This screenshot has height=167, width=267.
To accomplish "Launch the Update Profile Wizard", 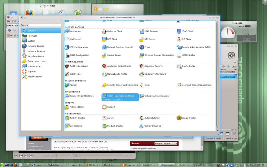I will tap(153, 74).
